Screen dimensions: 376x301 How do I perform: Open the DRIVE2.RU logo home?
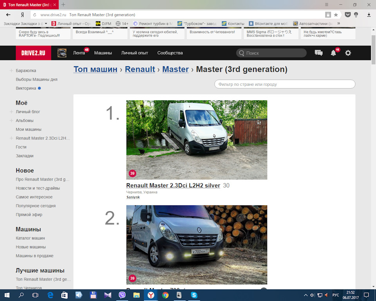click(33, 53)
